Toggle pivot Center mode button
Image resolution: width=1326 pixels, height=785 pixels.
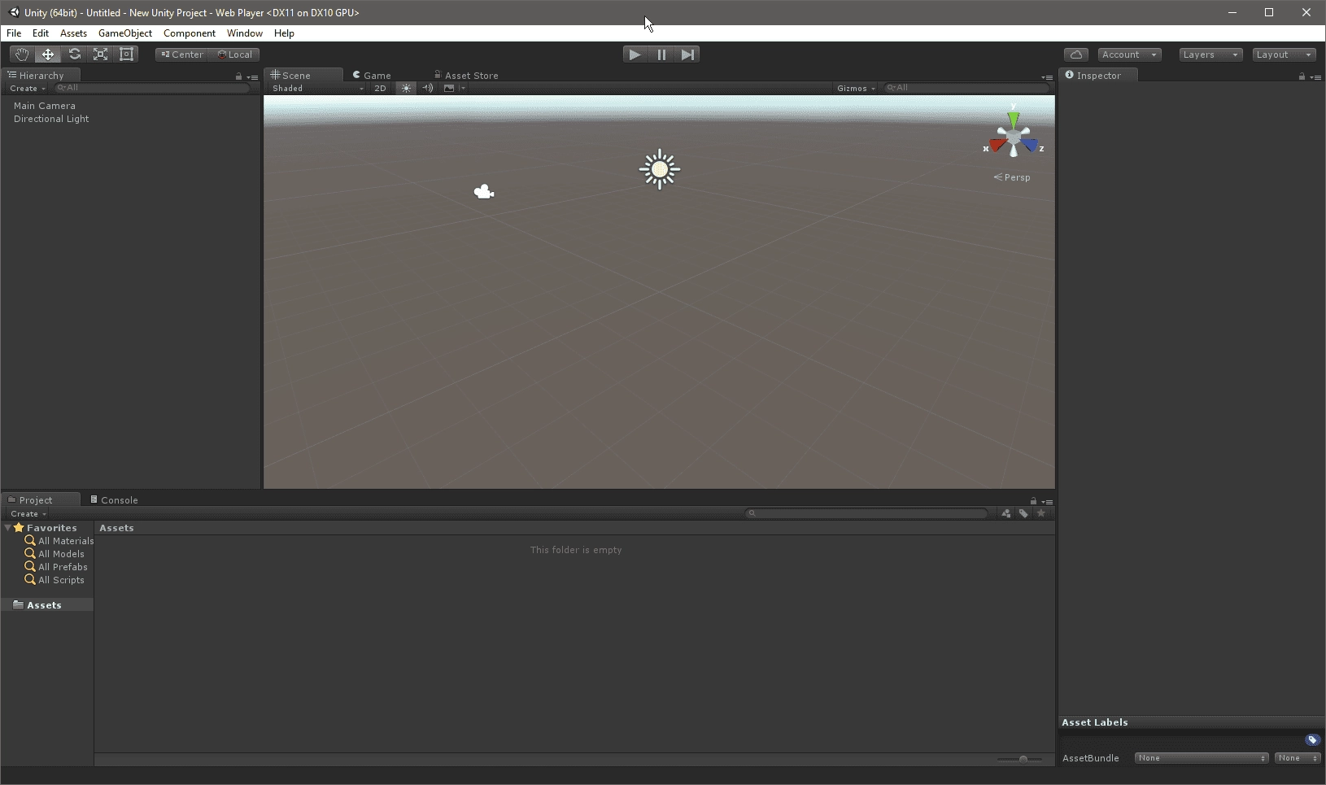coord(181,55)
